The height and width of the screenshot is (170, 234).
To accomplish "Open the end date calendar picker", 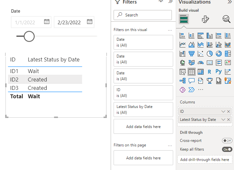I will pyautogui.click(x=90, y=22).
